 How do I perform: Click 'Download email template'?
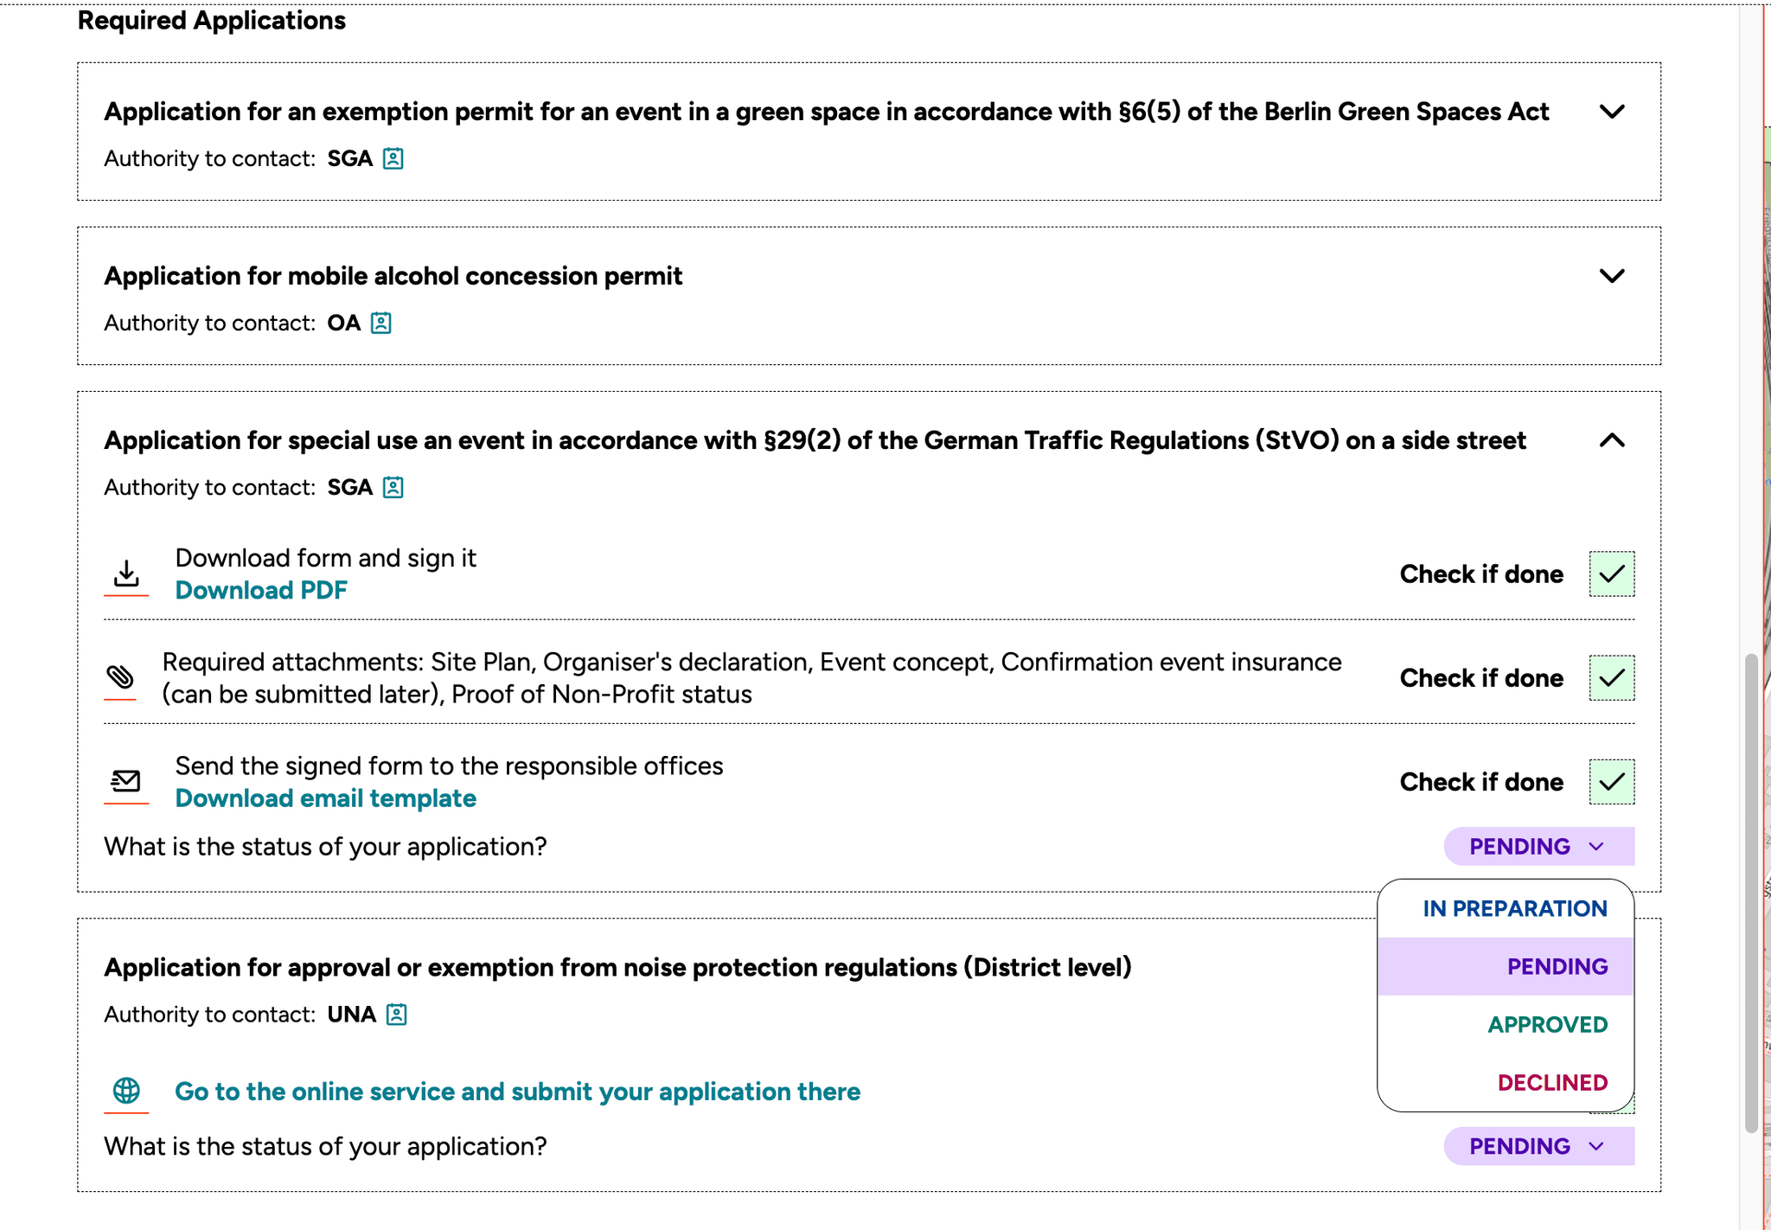click(325, 798)
